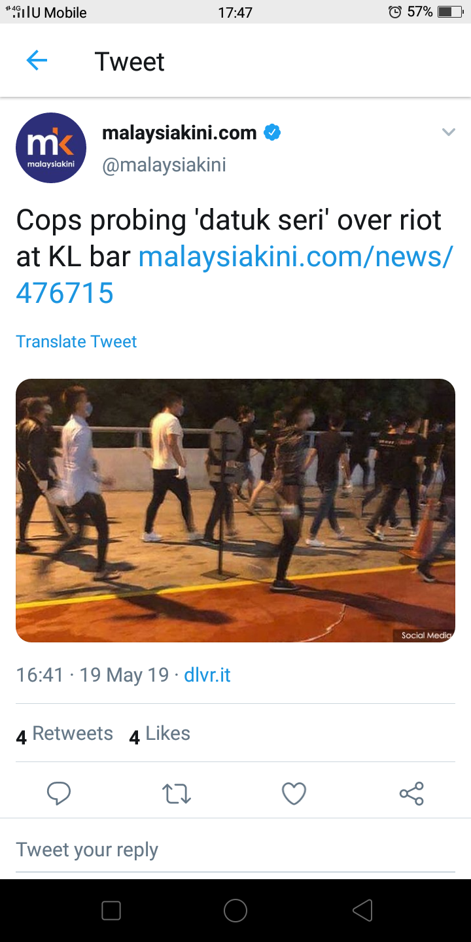Click Translate Tweet

[77, 341]
